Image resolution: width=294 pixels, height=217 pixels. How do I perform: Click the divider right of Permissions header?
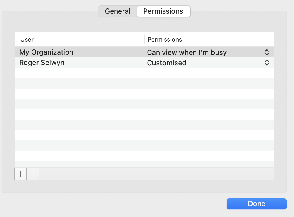273,39
